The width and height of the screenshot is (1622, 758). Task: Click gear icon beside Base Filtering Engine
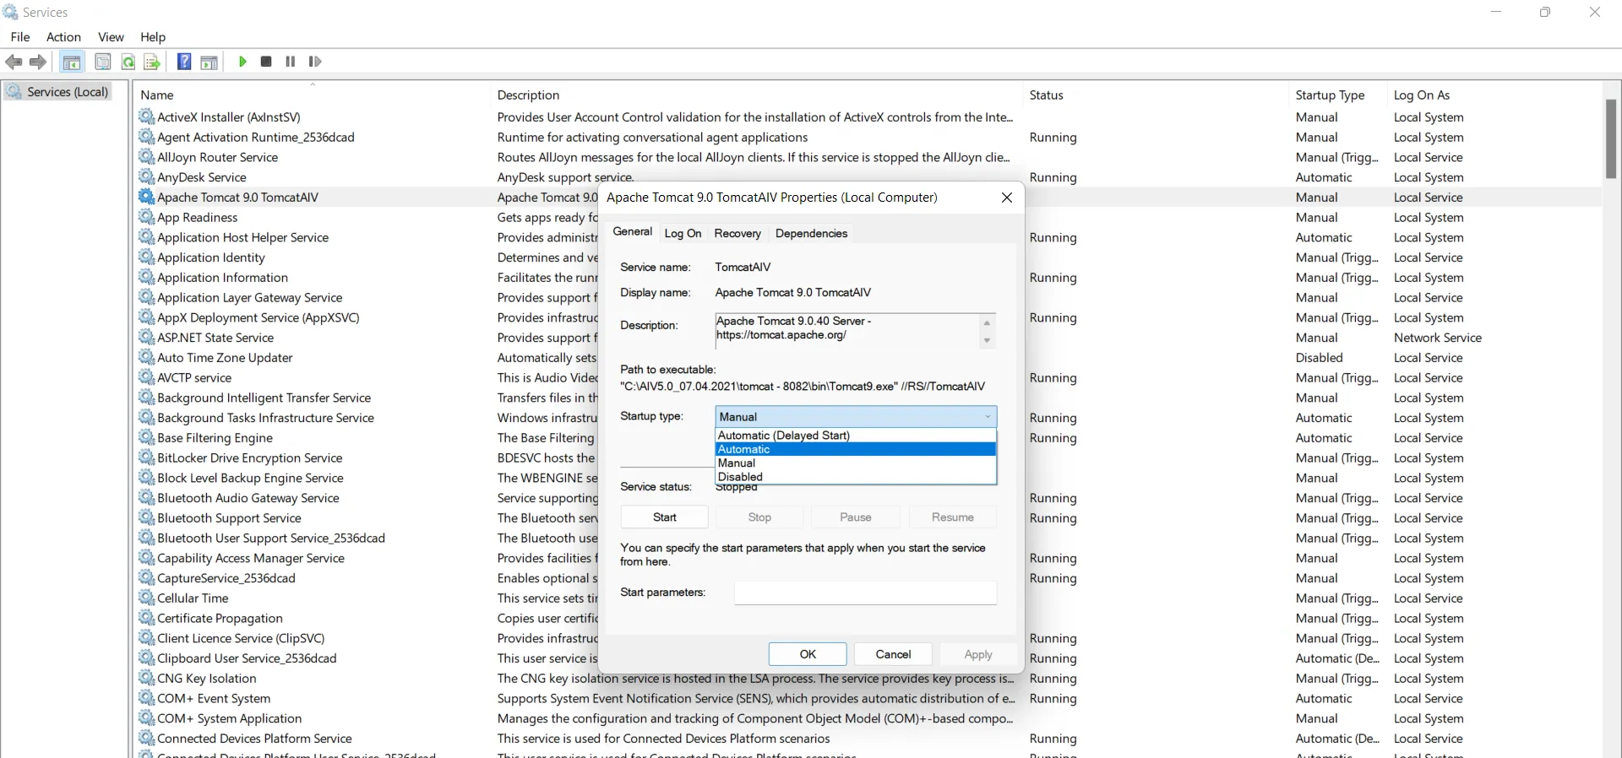(x=147, y=437)
